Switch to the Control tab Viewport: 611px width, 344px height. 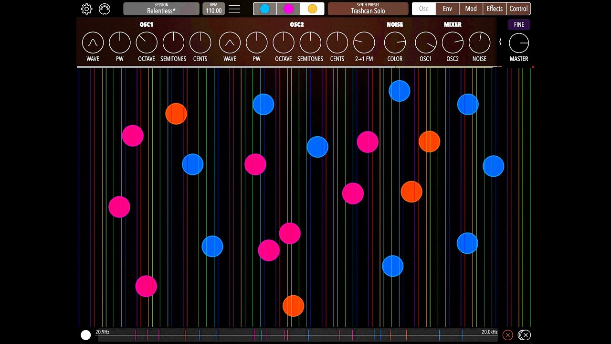pyautogui.click(x=518, y=9)
